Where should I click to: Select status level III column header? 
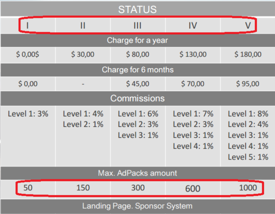[137, 25]
